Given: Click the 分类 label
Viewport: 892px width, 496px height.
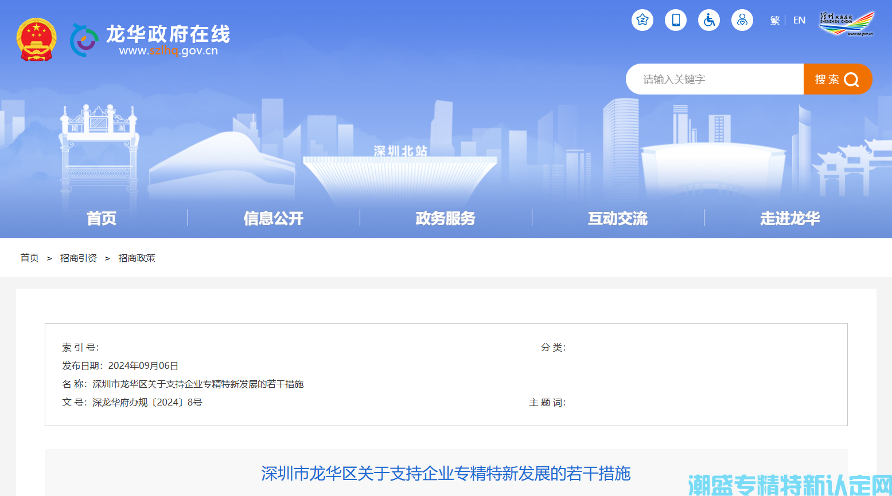Looking at the screenshot, I should coord(554,347).
